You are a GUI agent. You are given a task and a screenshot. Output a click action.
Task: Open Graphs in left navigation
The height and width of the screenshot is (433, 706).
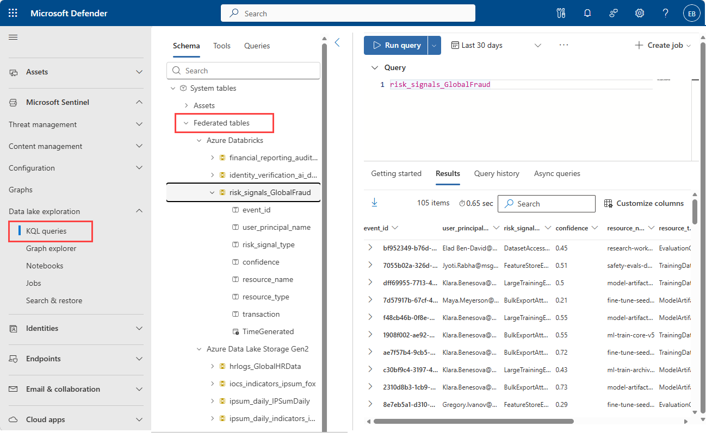[x=21, y=190]
